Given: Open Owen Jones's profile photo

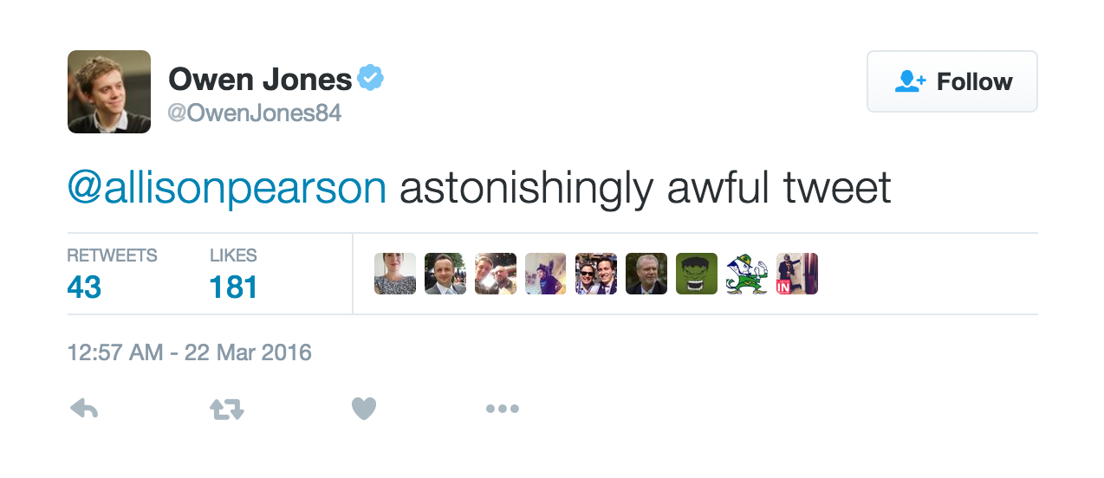Looking at the screenshot, I should [109, 92].
